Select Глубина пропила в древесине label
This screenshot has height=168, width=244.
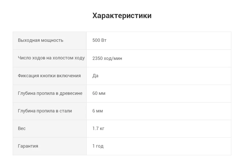point(50,93)
